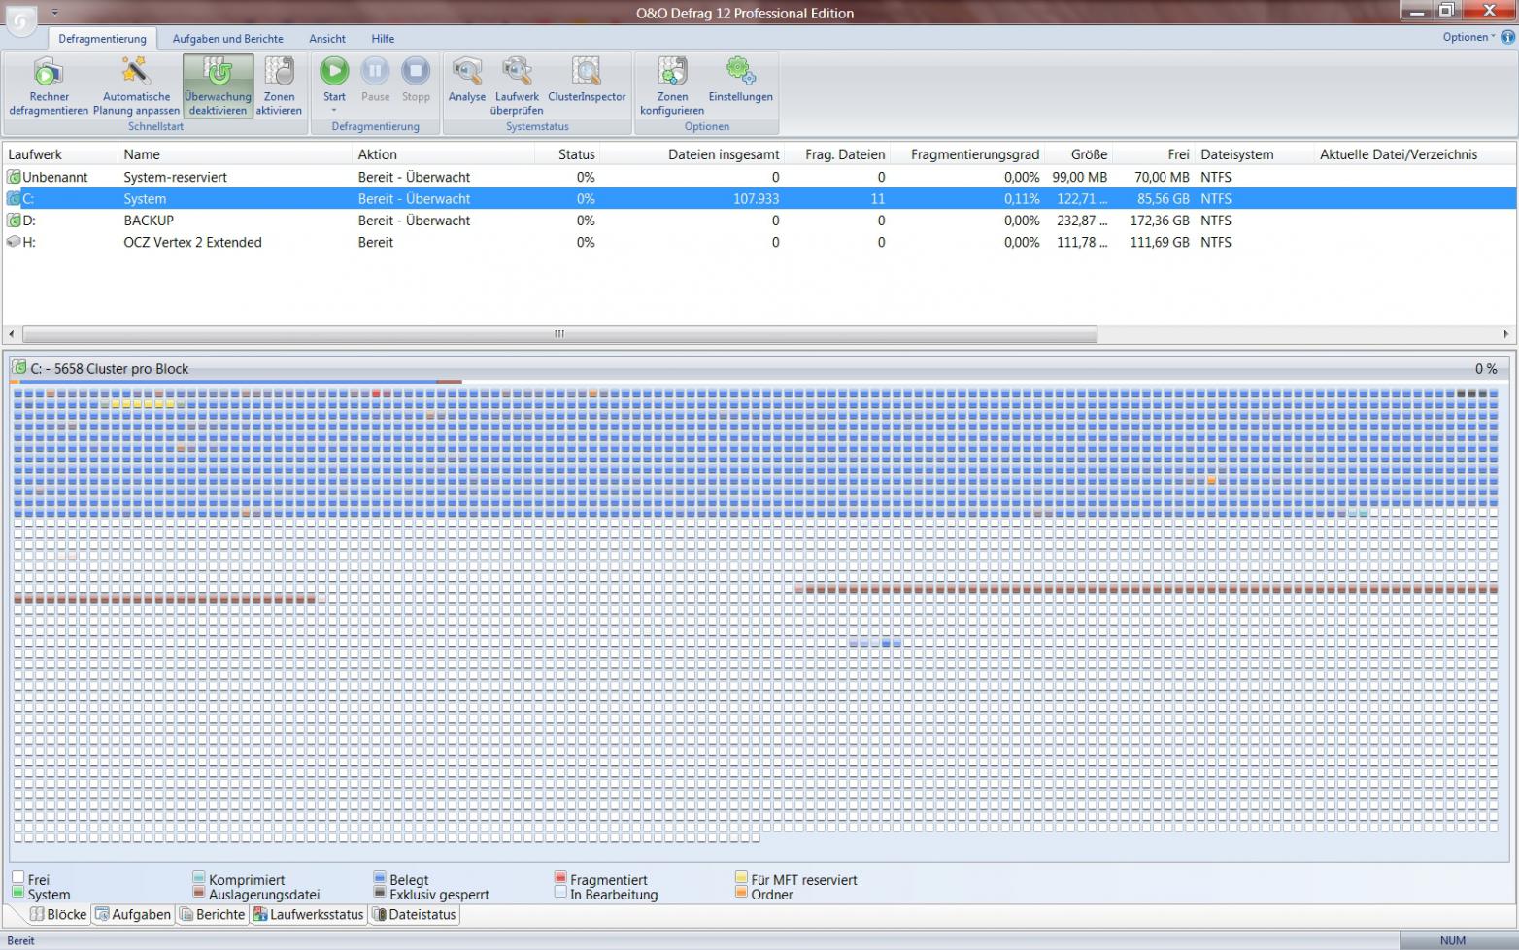The height and width of the screenshot is (950, 1519).
Task: Open the Start button dropdown arrow
Action: [334, 110]
